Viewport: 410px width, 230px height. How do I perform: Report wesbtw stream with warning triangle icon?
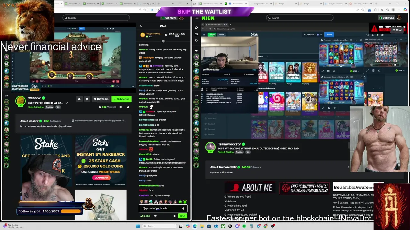tap(128, 107)
